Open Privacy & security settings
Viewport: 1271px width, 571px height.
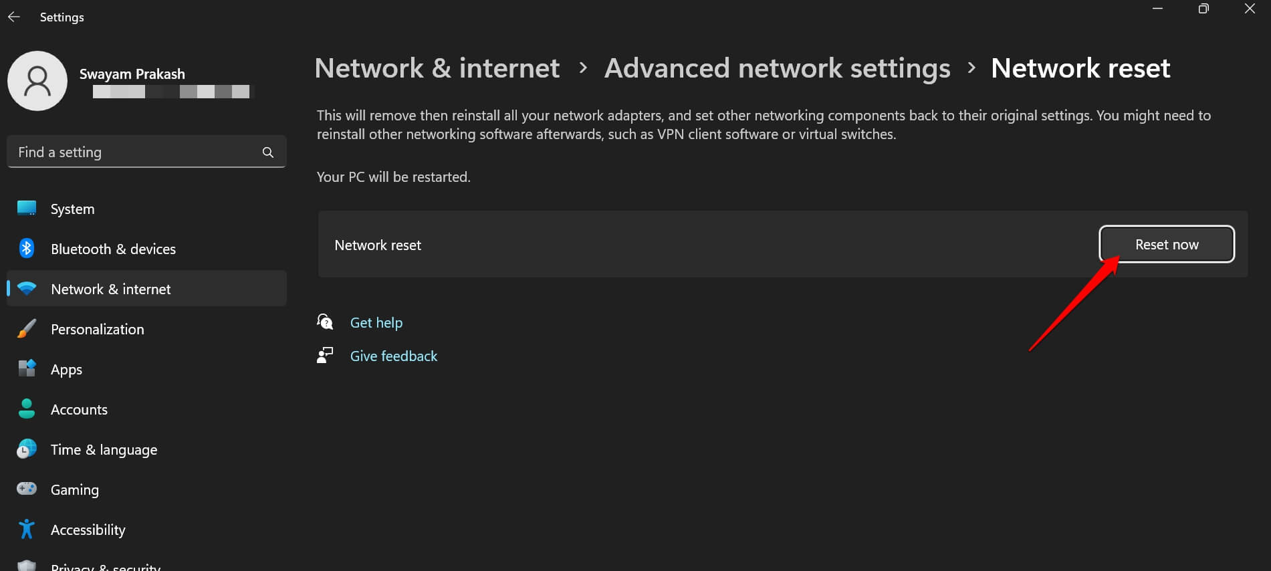click(x=106, y=566)
